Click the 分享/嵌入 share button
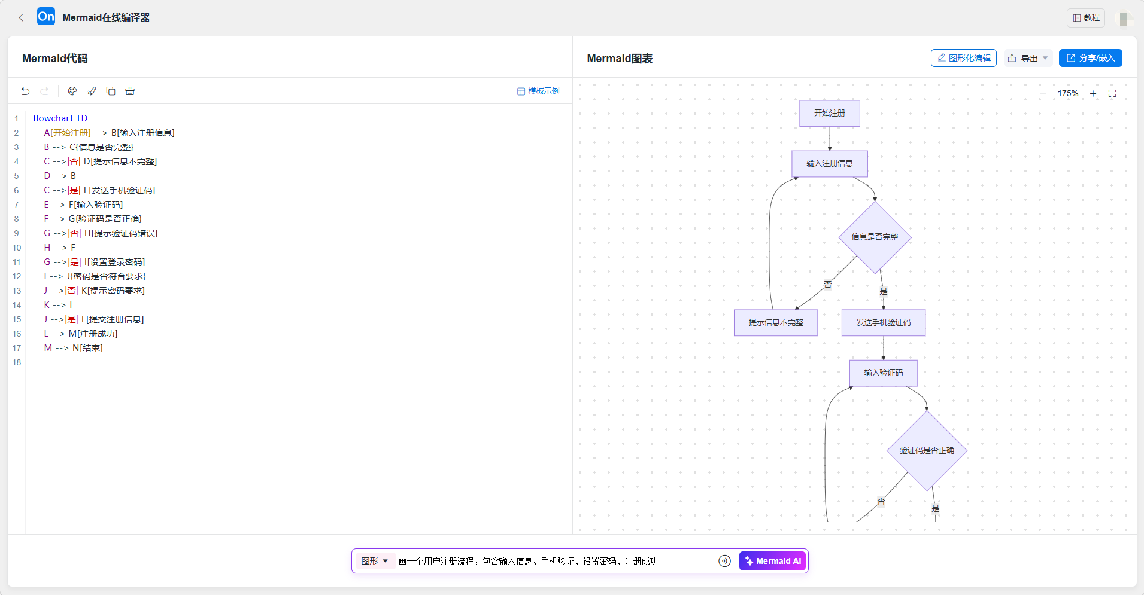 (x=1090, y=58)
